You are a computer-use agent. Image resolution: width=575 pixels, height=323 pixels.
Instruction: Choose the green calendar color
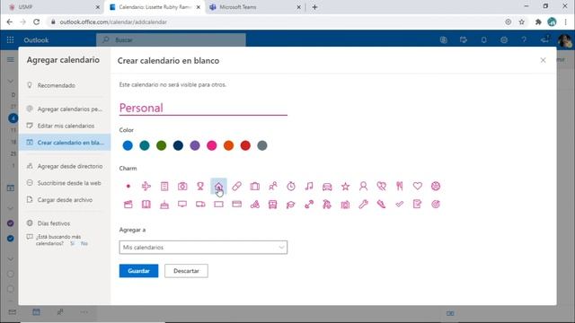162,145
